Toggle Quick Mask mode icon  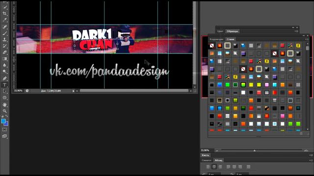[x=4, y=130]
